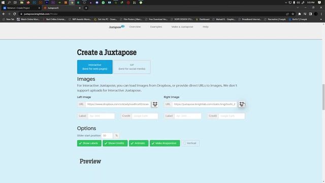Viewport: 325px width, 183px height.
Task: Select GIF (best for social media) mode
Action: coord(132,67)
